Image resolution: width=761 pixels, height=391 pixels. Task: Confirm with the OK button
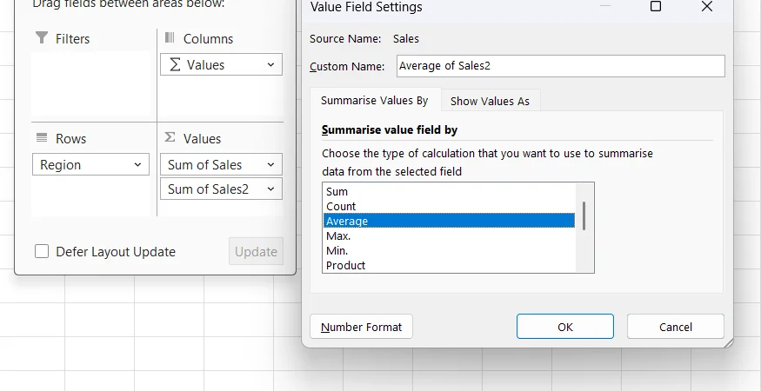pyautogui.click(x=565, y=327)
